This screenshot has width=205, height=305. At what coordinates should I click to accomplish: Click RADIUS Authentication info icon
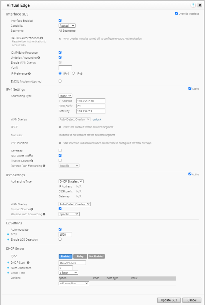tap(41, 38)
